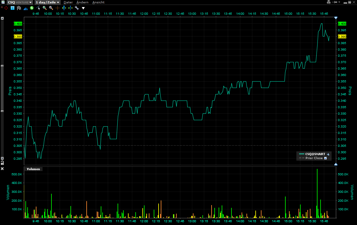Click the blue T text tool icon
Image resolution: width=357 pixels, height=225 pixels.
click(x=13, y=8)
